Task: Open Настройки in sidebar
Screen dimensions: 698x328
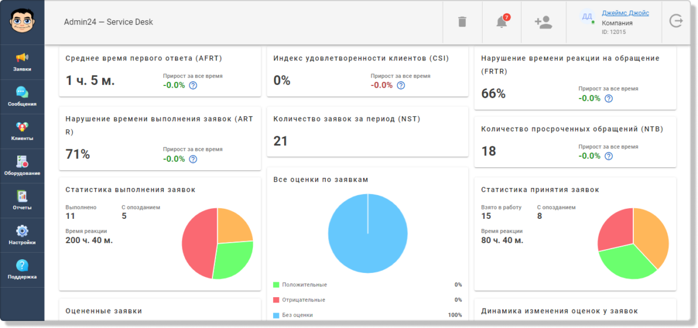Action: pyautogui.click(x=23, y=235)
